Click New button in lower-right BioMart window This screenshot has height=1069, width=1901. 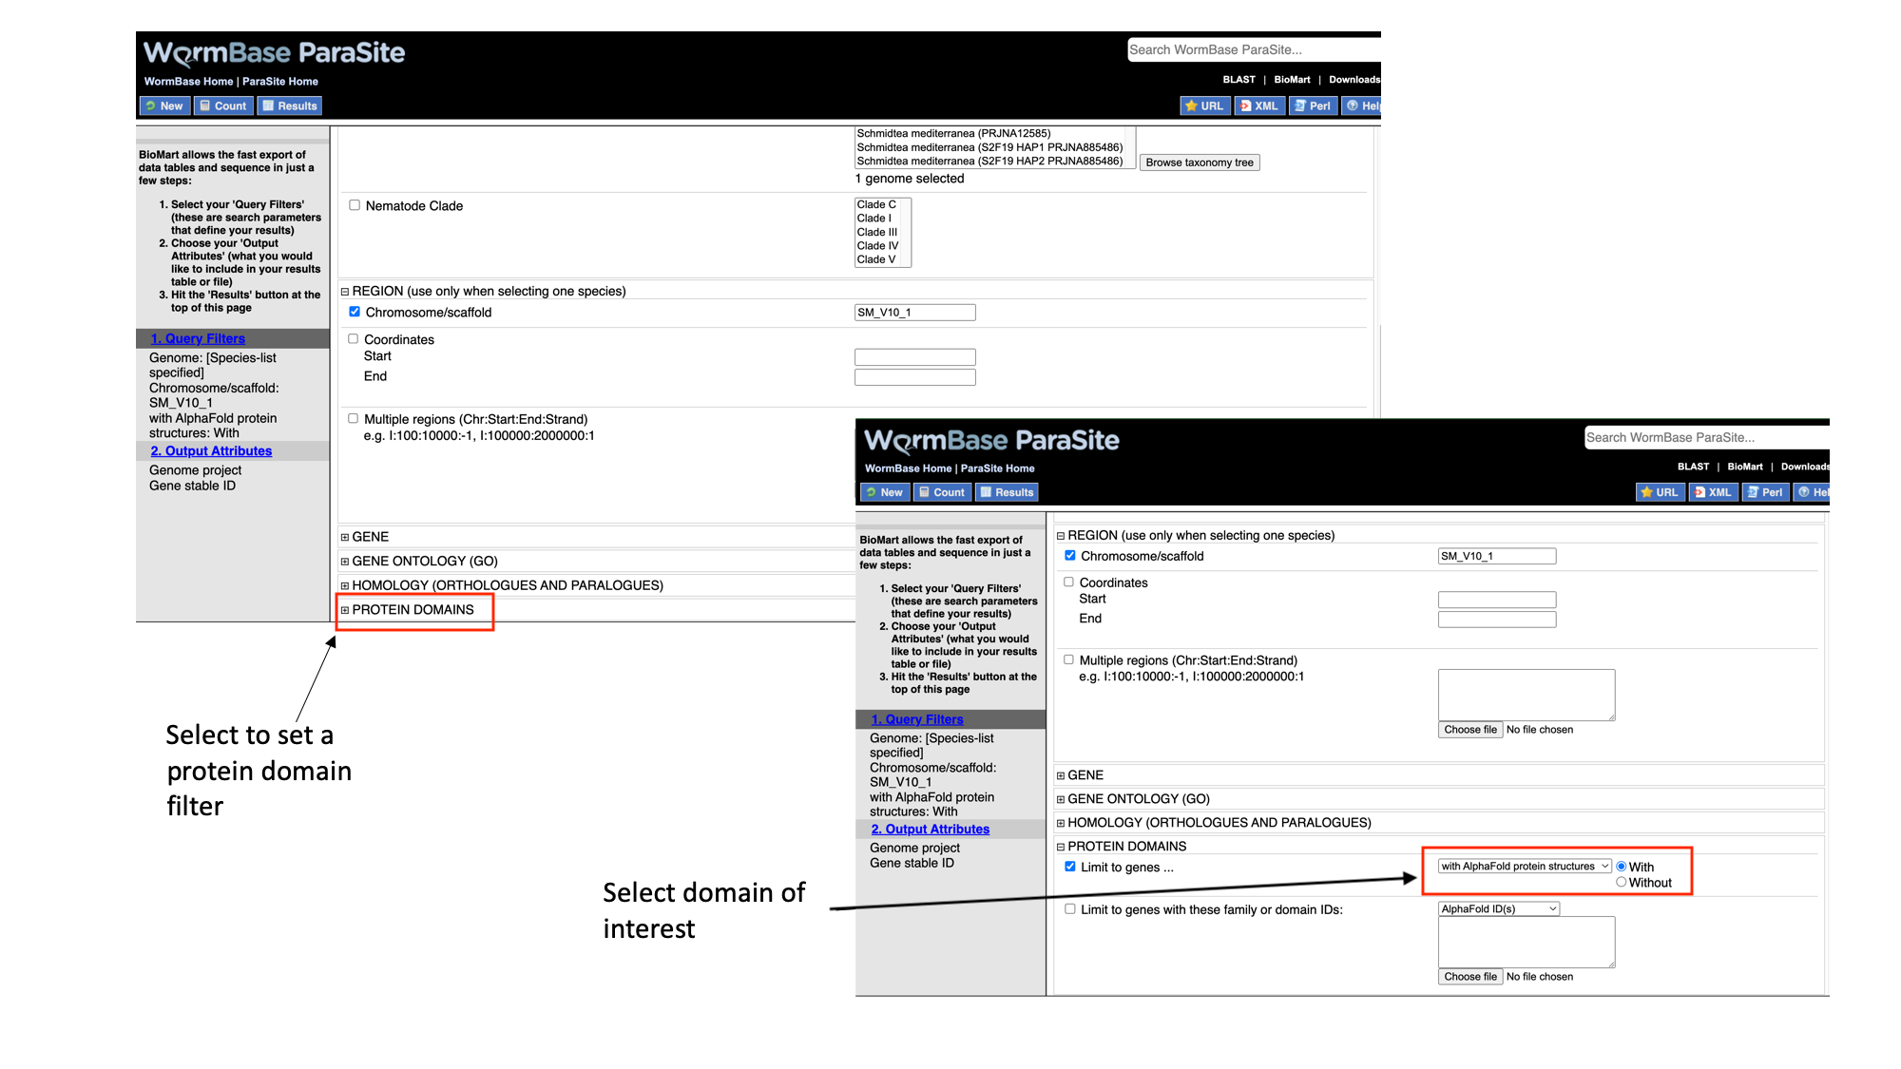pos(884,492)
